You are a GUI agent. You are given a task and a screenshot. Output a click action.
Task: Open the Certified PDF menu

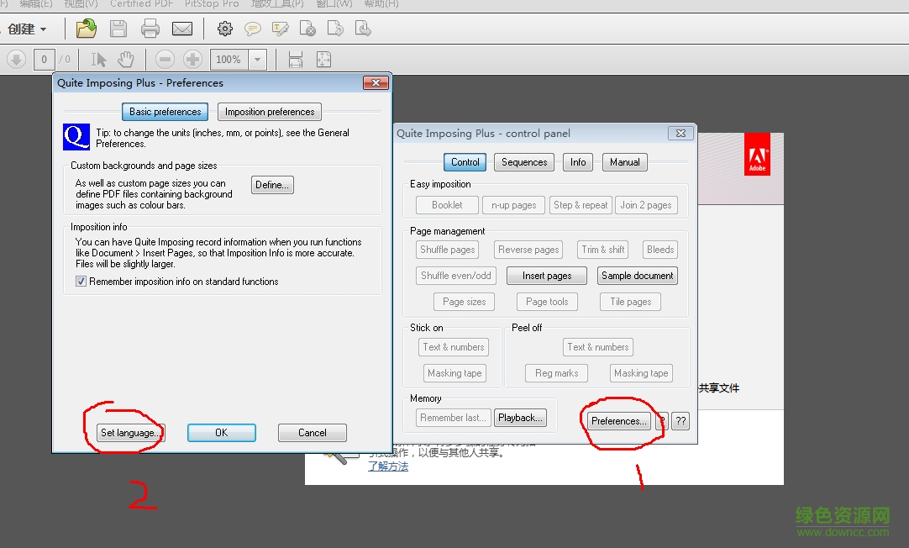click(141, 4)
